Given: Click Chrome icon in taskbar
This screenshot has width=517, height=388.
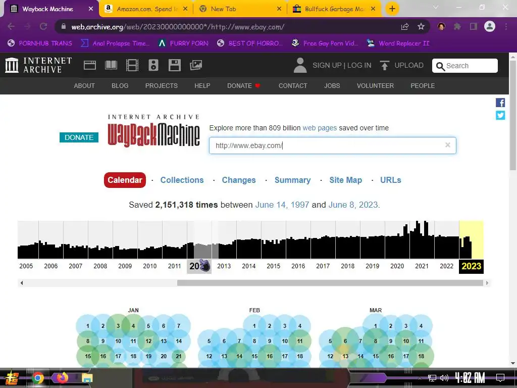Looking at the screenshot, I should [37, 378].
